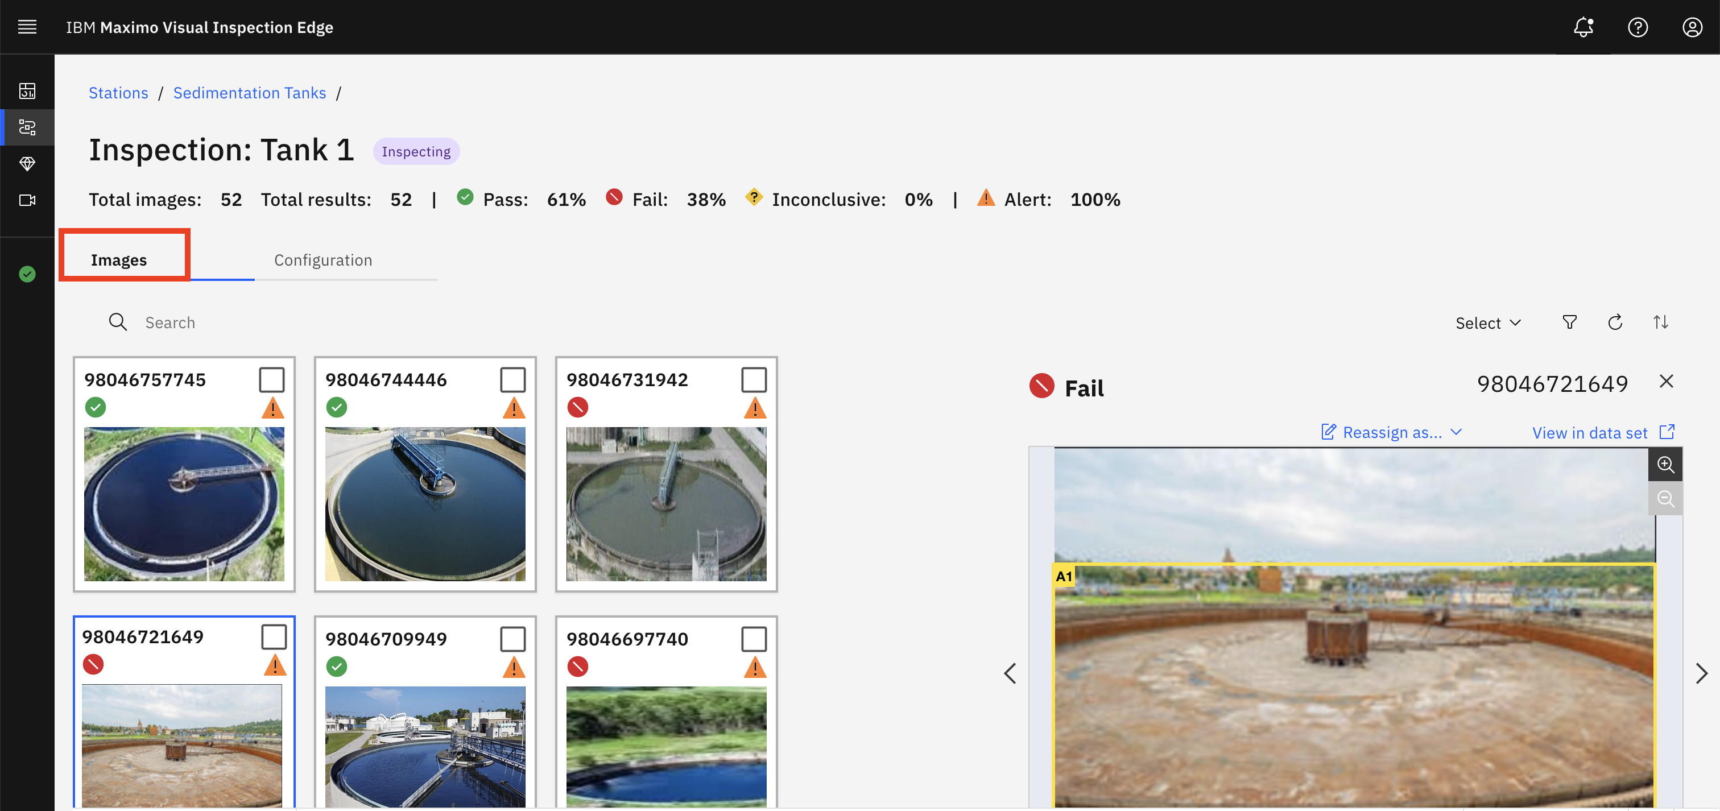Open the help question mark icon
The width and height of the screenshot is (1720, 811).
(1637, 27)
